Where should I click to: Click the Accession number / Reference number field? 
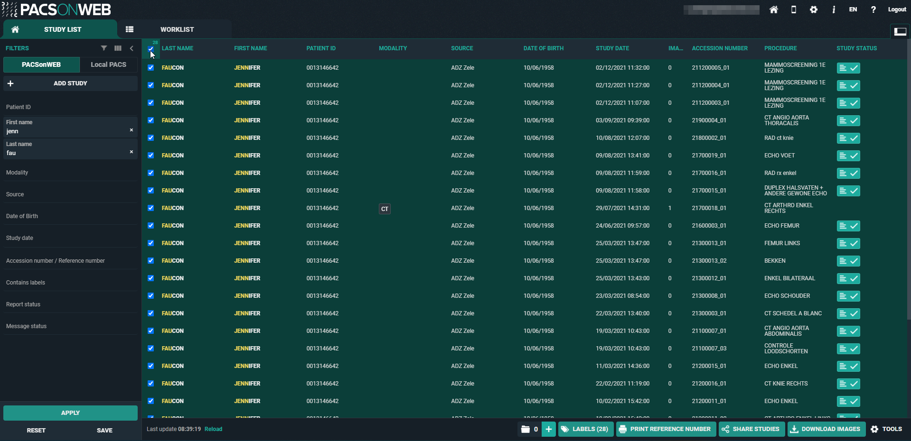pyautogui.click(x=70, y=260)
